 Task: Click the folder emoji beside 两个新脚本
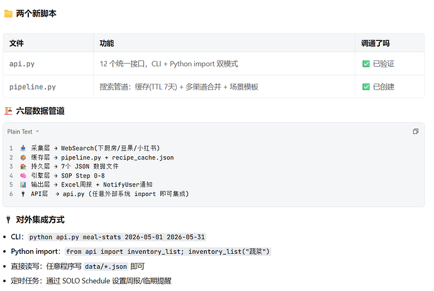8,14
